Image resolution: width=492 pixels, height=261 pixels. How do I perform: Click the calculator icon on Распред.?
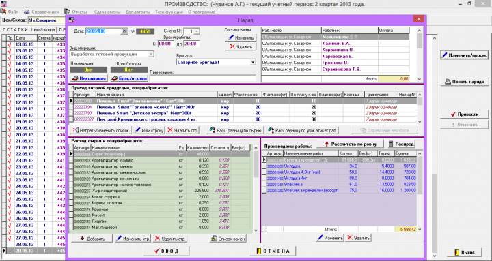point(391,144)
